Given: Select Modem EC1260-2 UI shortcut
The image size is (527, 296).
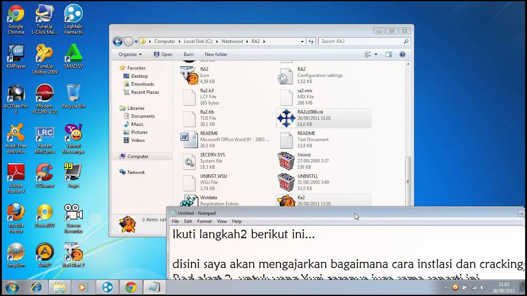Looking at the screenshot, I should [x=44, y=99].
